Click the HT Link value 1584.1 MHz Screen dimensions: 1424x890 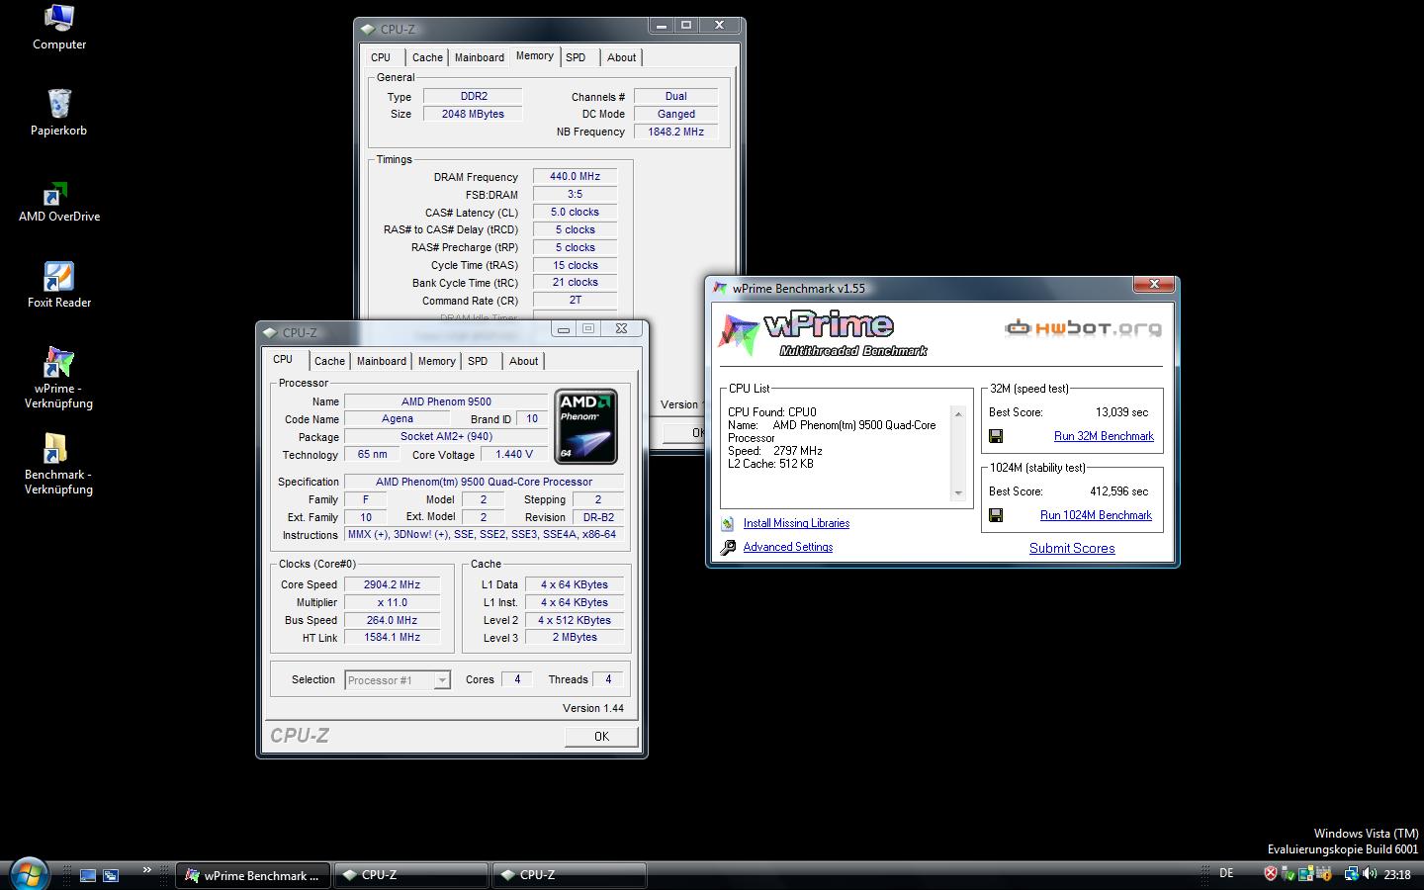point(392,638)
